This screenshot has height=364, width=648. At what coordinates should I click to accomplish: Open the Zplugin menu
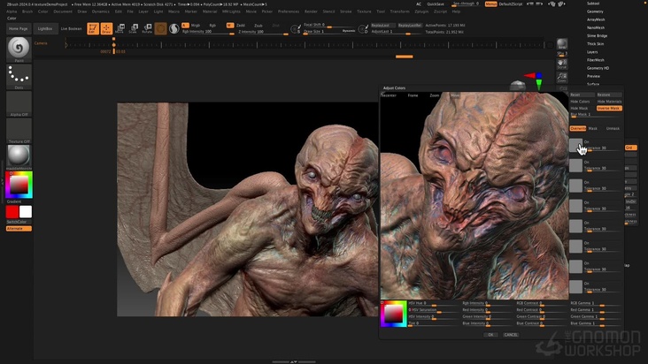pos(421,11)
